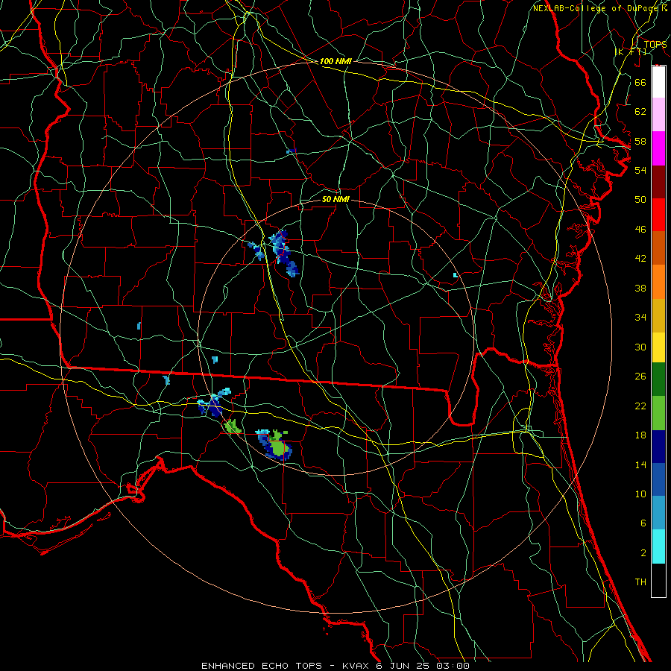Click the legend value 42
The height and width of the screenshot is (671, 671).
pyautogui.click(x=640, y=259)
